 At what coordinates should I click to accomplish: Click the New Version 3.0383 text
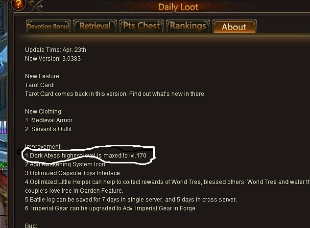pyautogui.click(x=53, y=59)
